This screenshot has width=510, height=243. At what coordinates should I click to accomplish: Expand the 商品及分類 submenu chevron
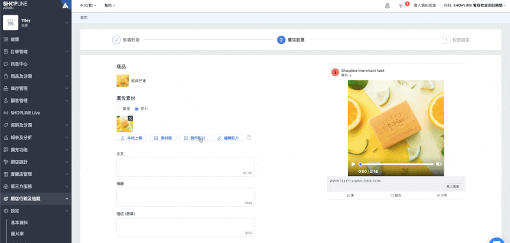tap(67, 76)
